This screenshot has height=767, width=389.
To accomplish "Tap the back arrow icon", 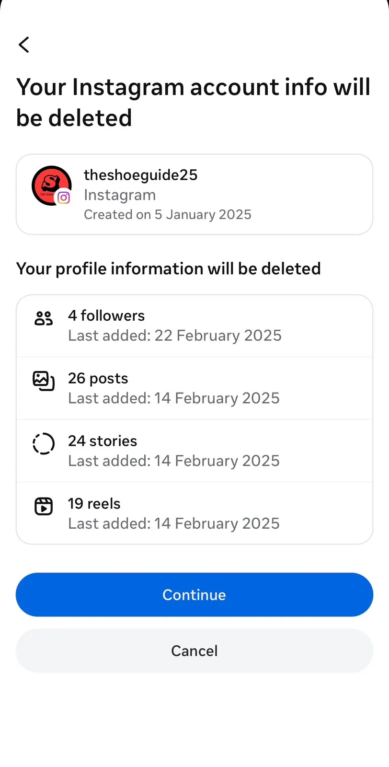I will click(x=24, y=45).
